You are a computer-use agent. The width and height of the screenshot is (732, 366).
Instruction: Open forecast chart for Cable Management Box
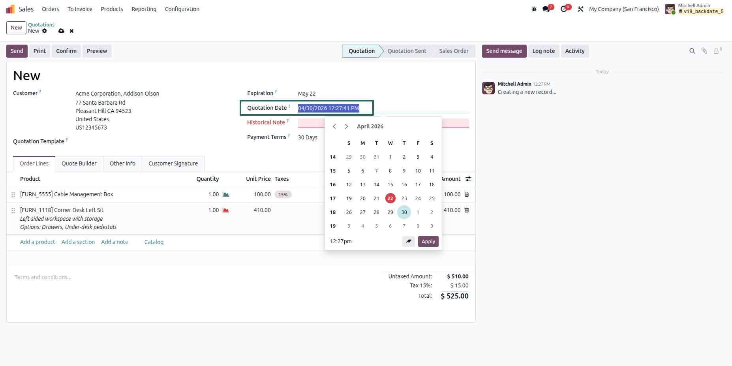click(x=226, y=194)
